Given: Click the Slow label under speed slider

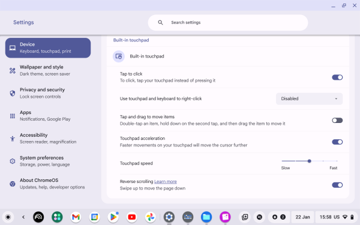Looking at the screenshot, I should [286, 168].
